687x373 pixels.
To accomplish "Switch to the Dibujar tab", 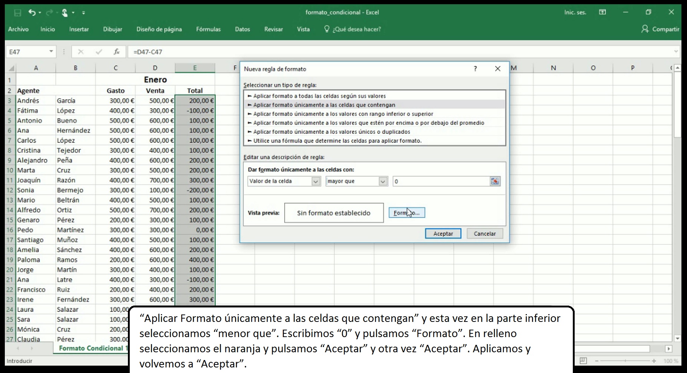I will [x=112, y=29].
